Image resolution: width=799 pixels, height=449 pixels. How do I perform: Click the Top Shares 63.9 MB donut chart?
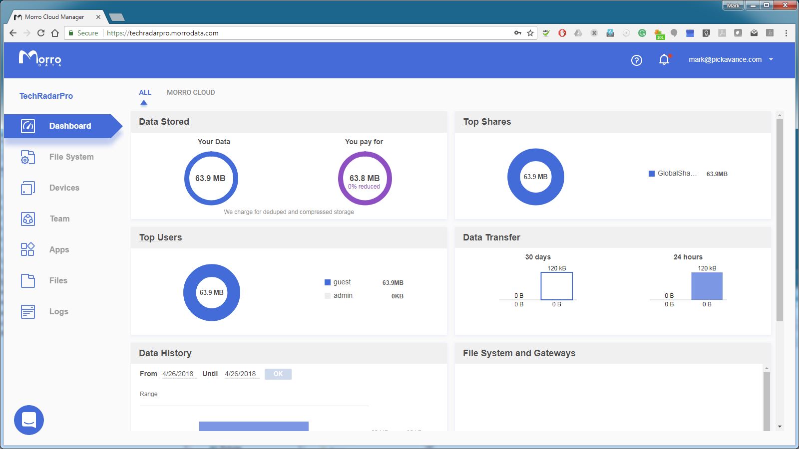536,177
